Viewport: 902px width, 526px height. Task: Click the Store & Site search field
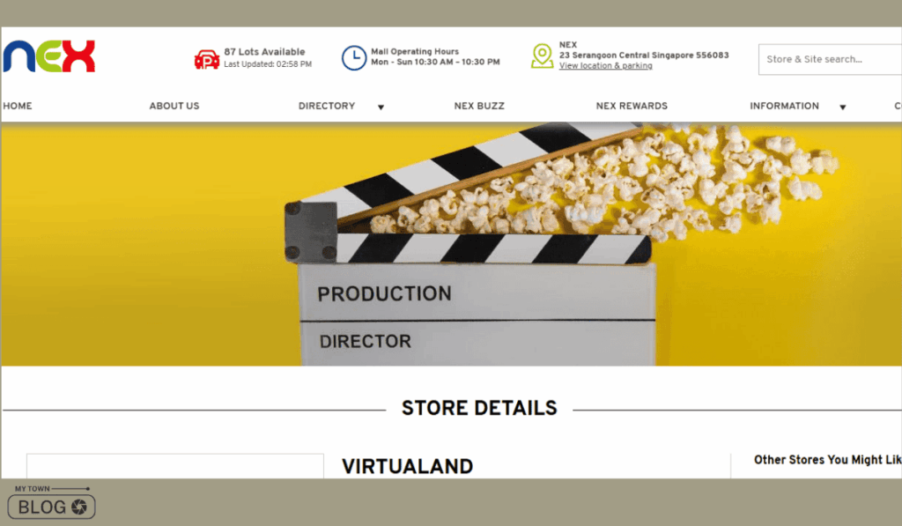coord(830,59)
